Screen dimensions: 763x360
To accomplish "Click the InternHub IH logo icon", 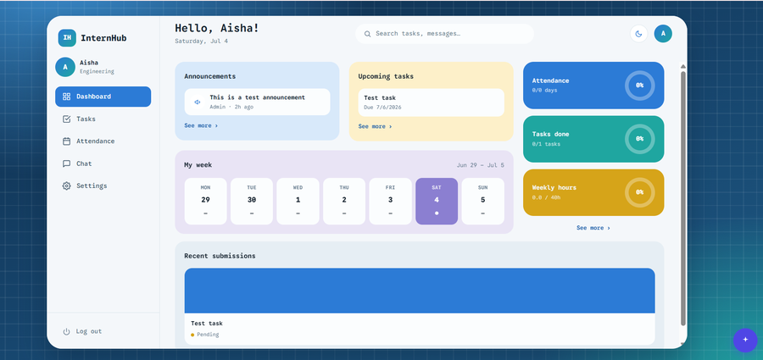I will coord(67,37).
